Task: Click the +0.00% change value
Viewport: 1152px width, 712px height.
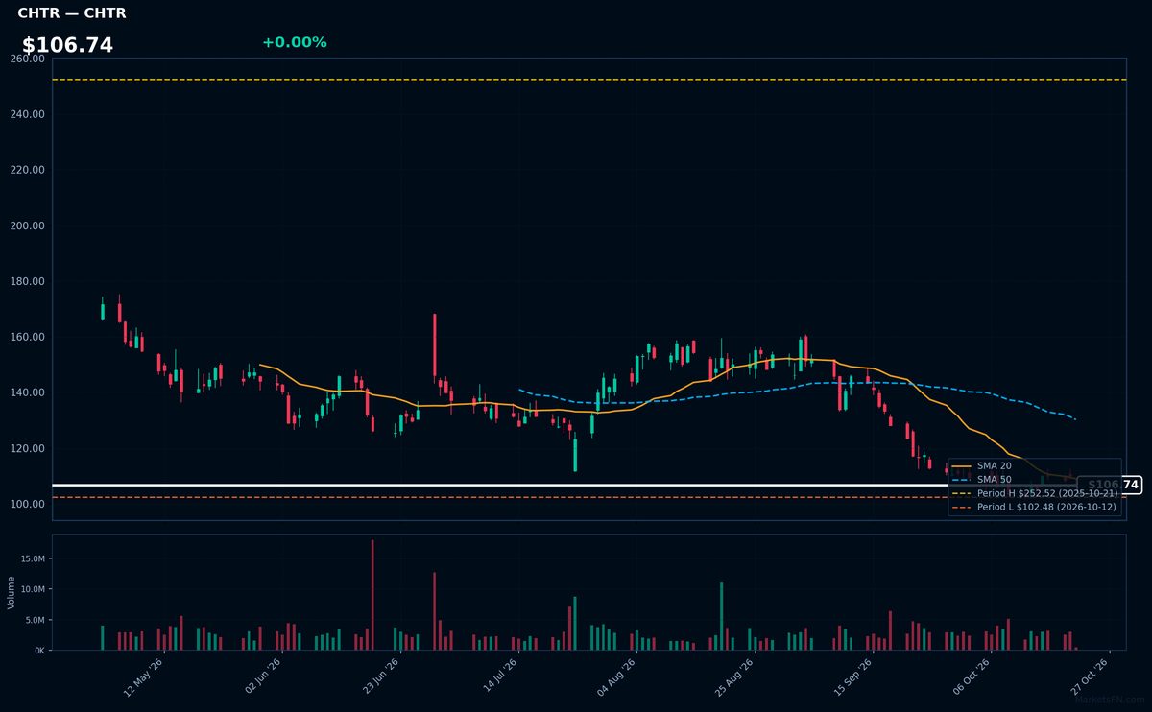Action: click(x=294, y=42)
